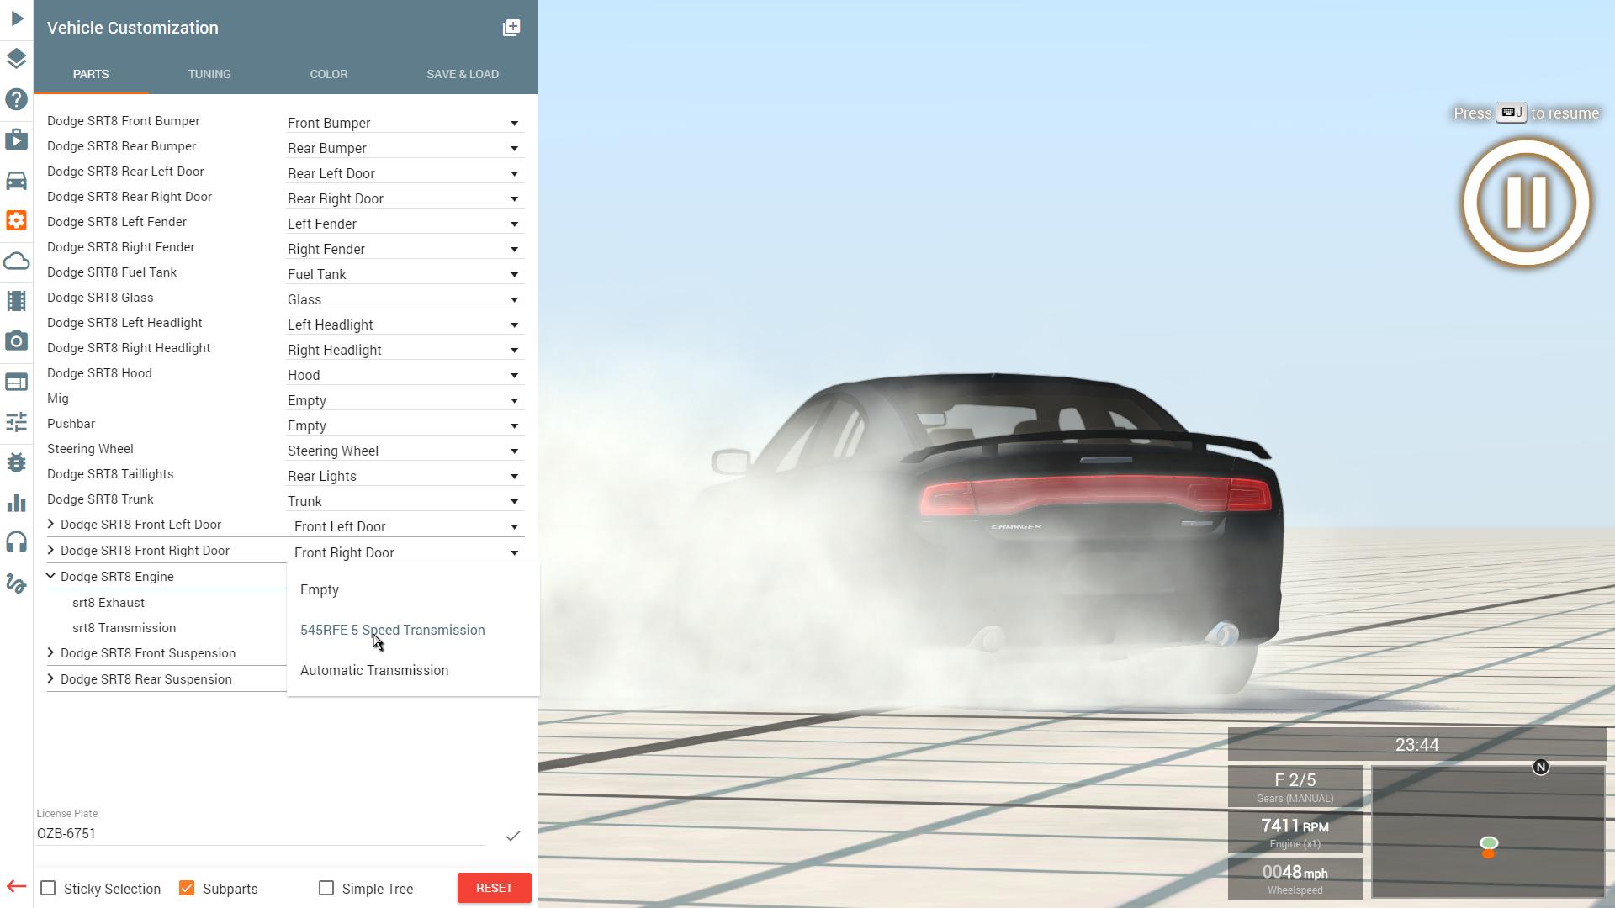The height and width of the screenshot is (908, 1615).
Task: Open the options sliders icon
Action: 17,422
